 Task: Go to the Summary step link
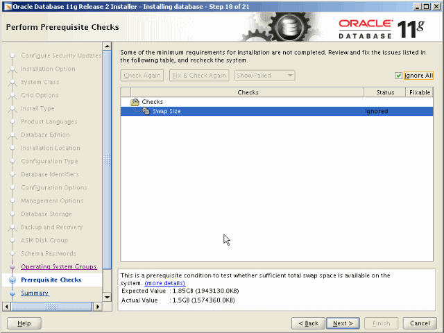coord(35,293)
